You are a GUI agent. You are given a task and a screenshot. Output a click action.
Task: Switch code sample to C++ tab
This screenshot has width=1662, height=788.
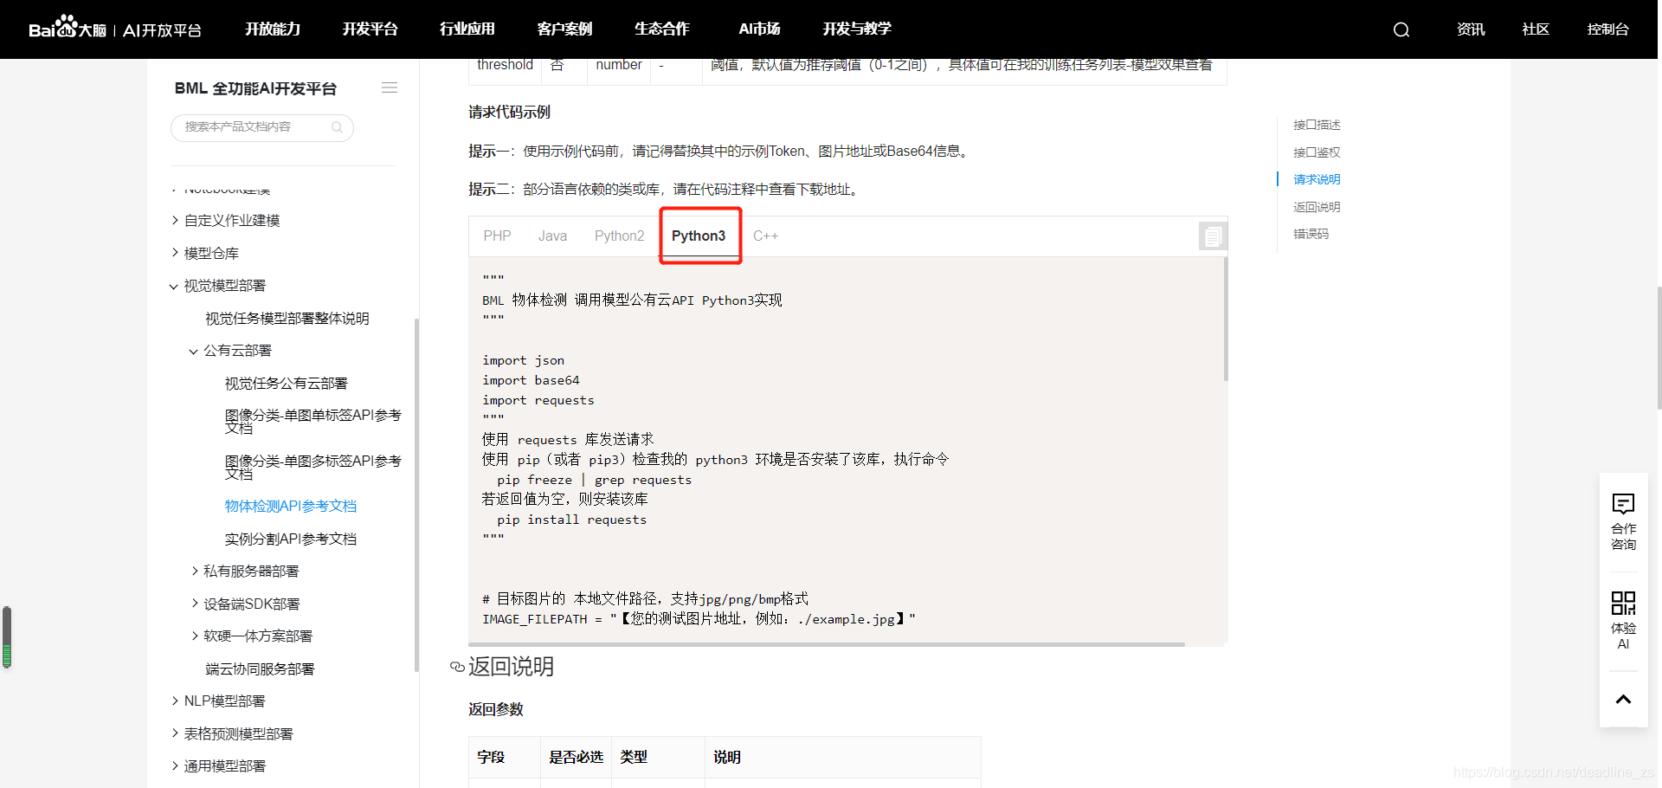coord(765,236)
